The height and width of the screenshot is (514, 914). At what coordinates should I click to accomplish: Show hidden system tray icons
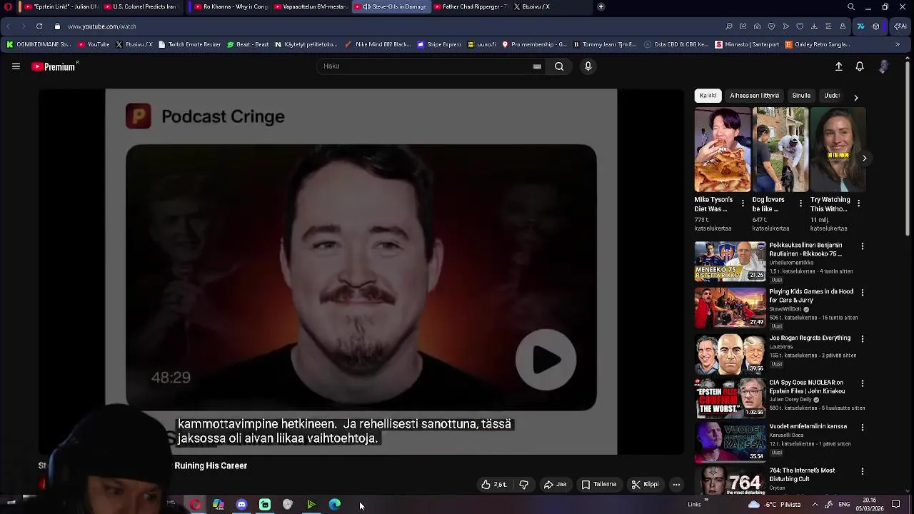click(x=815, y=505)
